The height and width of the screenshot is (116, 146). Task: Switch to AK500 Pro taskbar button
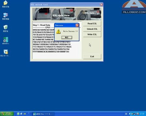(x=43, y=114)
